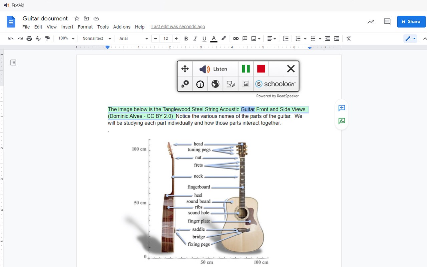Screen dimensions: 427x267
Task: Open the Add-ons menu
Action: tap(122, 27)
